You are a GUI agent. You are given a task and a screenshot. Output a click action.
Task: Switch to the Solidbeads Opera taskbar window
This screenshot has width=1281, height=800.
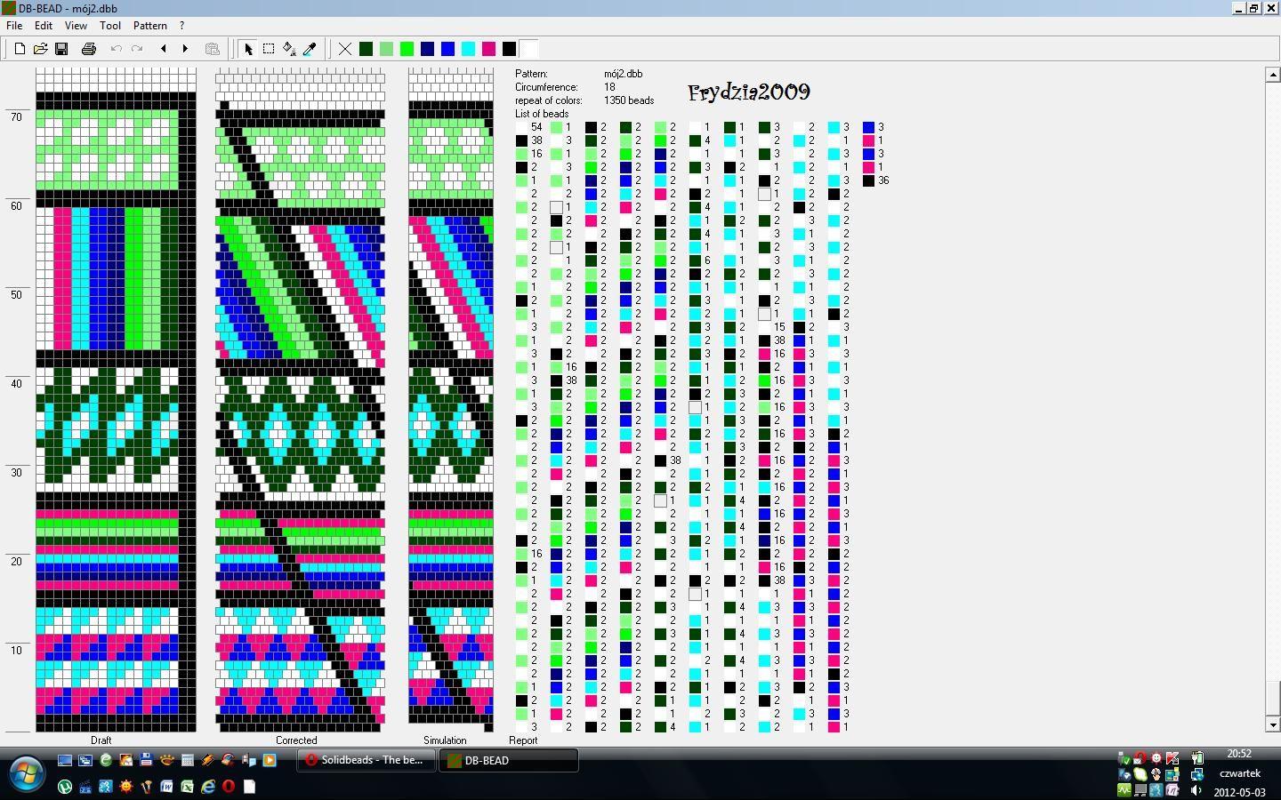[x=366, y=760]
